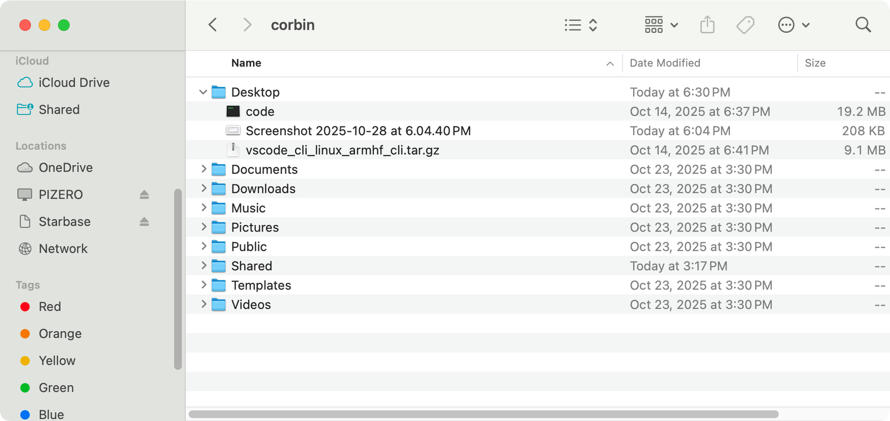890x421 pixels.
Task: Select iCloud Drive in the sidebar
Action: (x=74, y=82)
